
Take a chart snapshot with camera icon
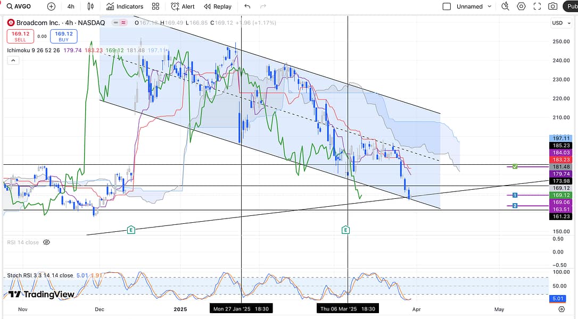tap(553, 6)
